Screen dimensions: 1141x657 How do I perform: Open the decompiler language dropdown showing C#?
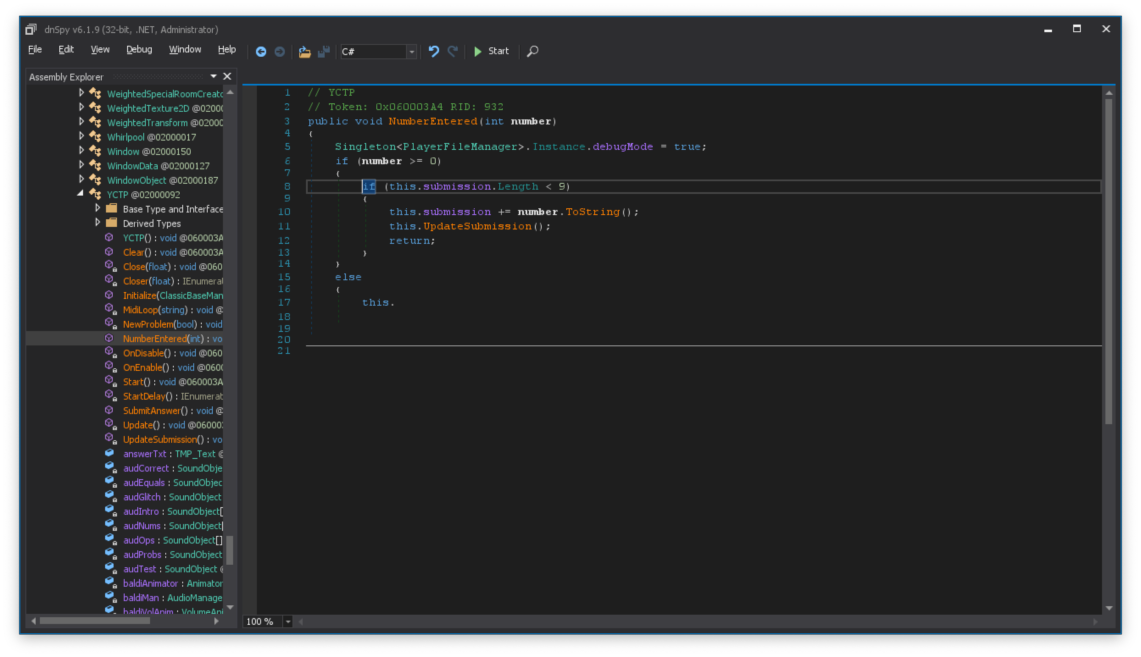412,52
